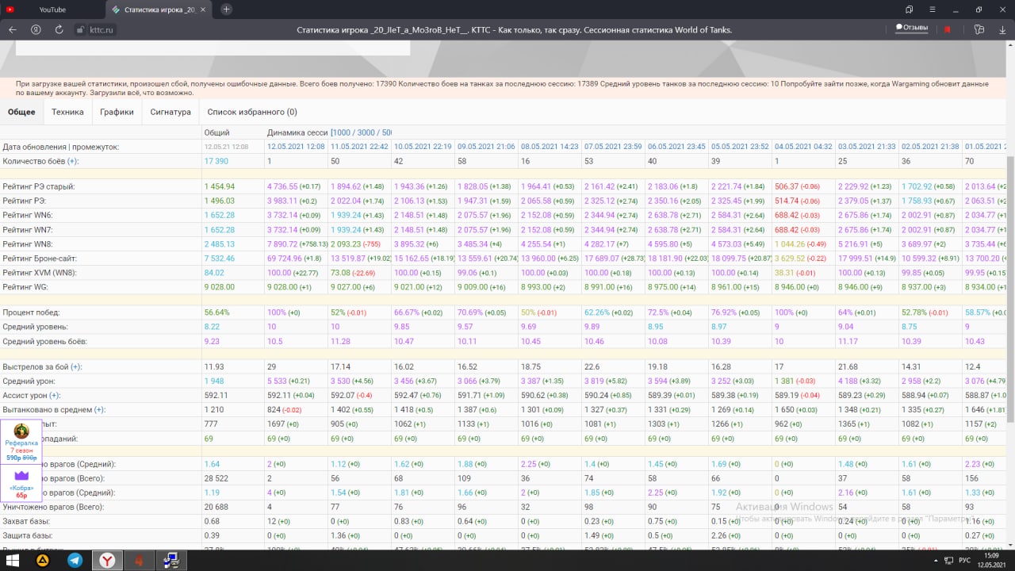
Task: Reload the kttc.ru page
Action: click(59, 29)
